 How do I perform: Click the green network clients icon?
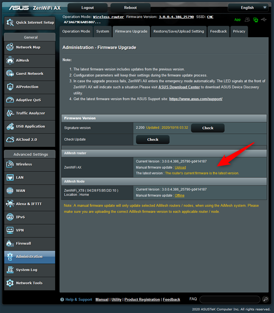coord(256,19)
